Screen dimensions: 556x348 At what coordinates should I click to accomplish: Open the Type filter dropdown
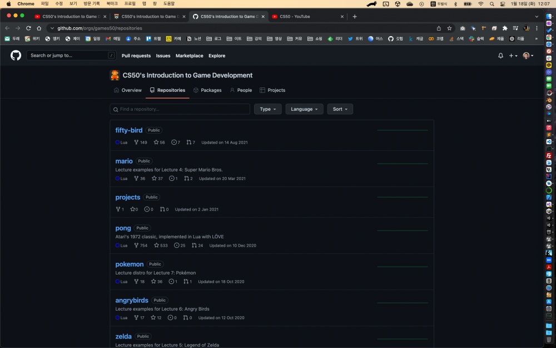[268, 109]
